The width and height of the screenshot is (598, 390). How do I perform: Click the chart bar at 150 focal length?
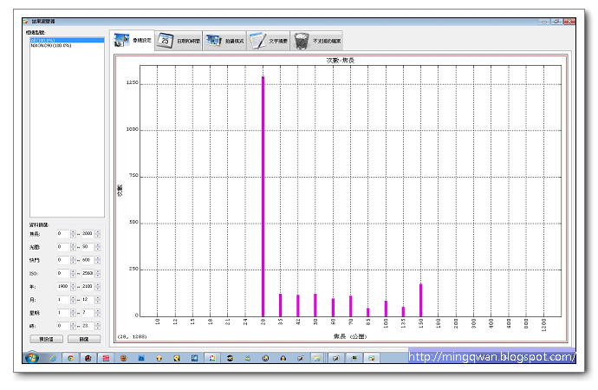420,300
